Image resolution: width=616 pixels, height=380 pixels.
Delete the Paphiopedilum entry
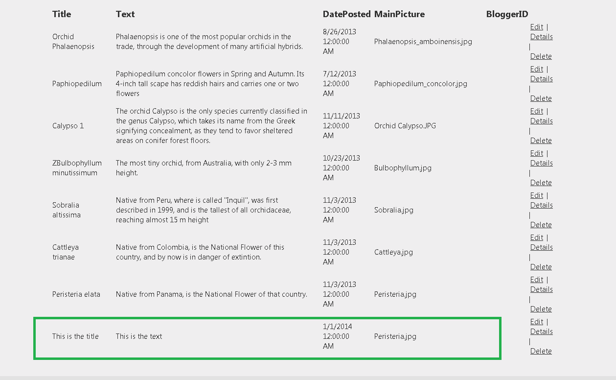point(541,98)
